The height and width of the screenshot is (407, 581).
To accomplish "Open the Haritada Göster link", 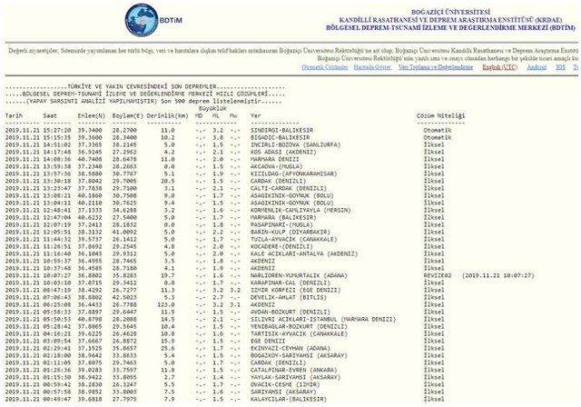I will coord(372,67).
